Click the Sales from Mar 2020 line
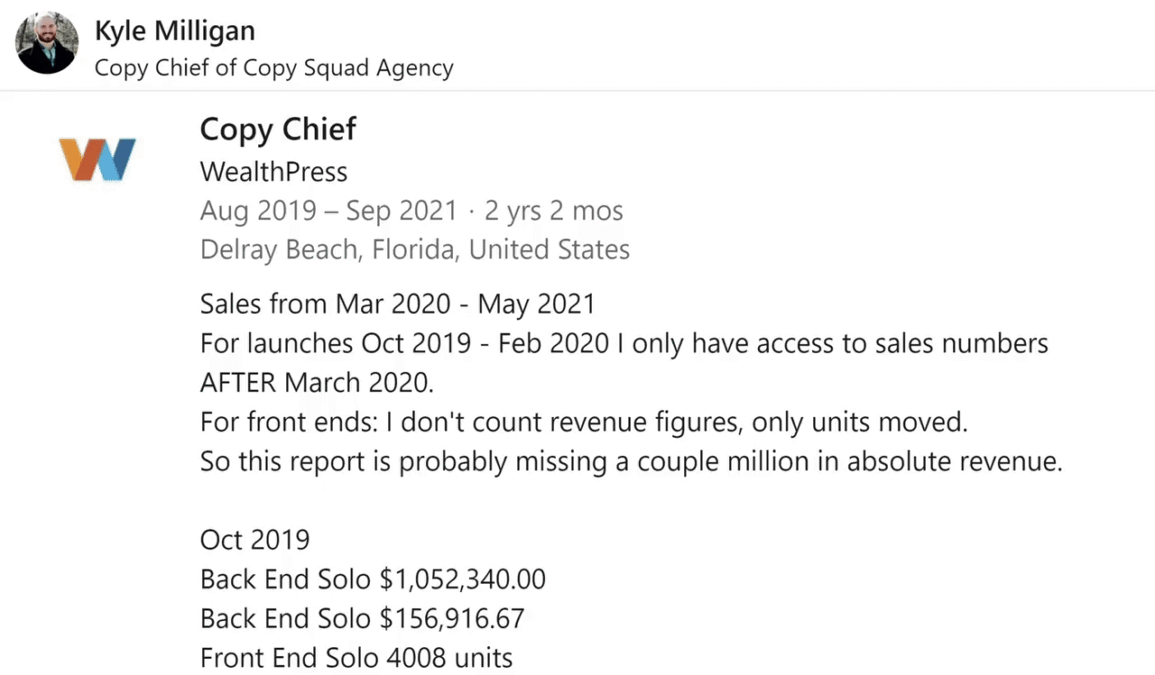Screen dimensions: 1155x675 point(398,303)
